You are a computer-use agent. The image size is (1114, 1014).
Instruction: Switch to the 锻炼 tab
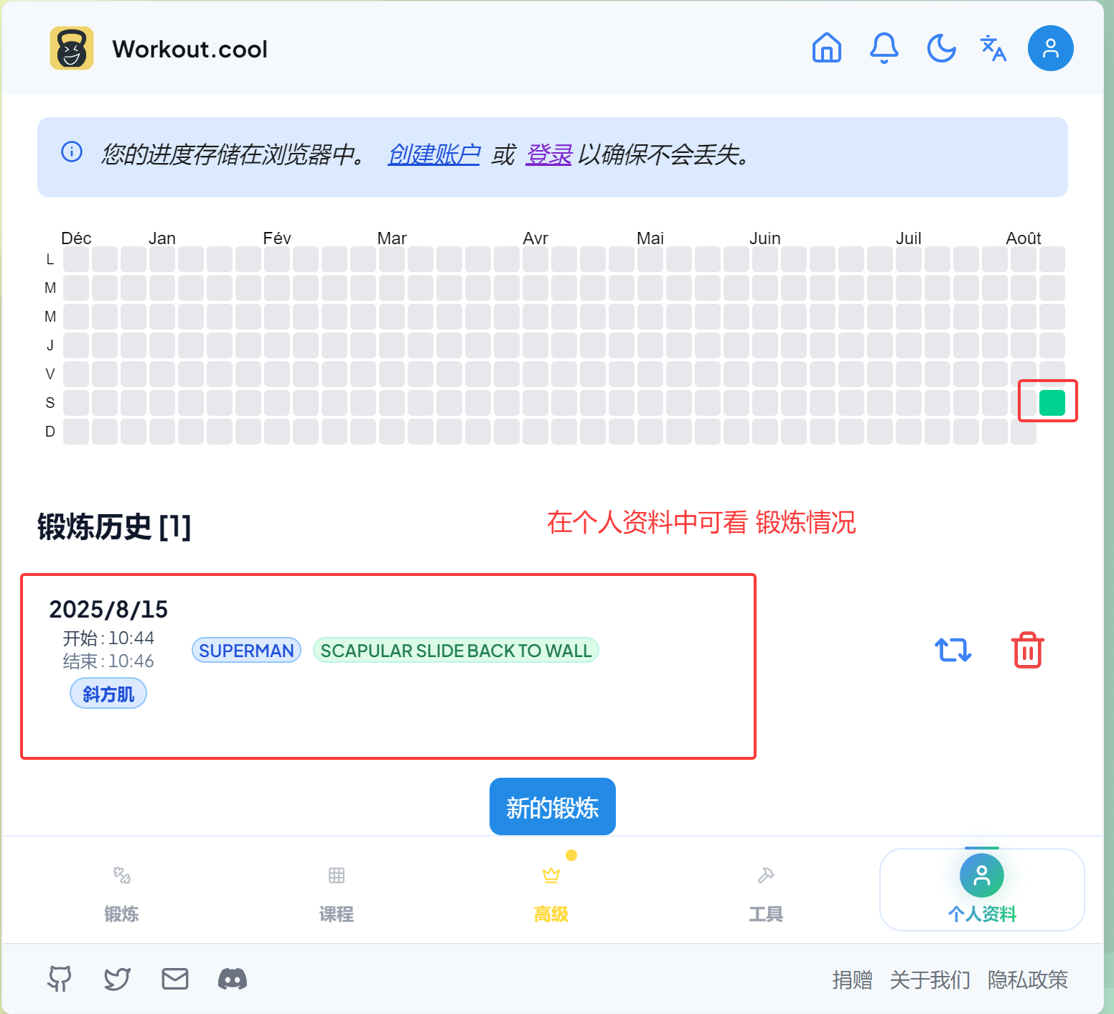121,893
